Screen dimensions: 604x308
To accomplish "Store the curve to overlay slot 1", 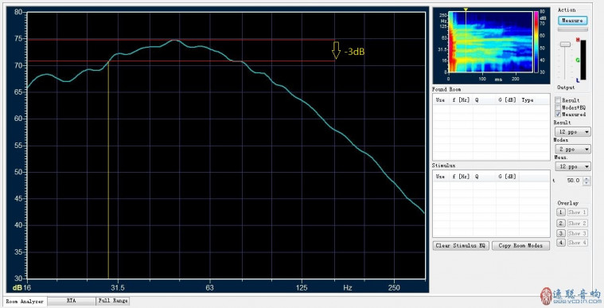I will [x=561, y=212].
